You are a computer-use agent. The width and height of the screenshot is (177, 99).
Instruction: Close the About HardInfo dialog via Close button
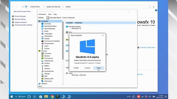click(x=99, y=68)
